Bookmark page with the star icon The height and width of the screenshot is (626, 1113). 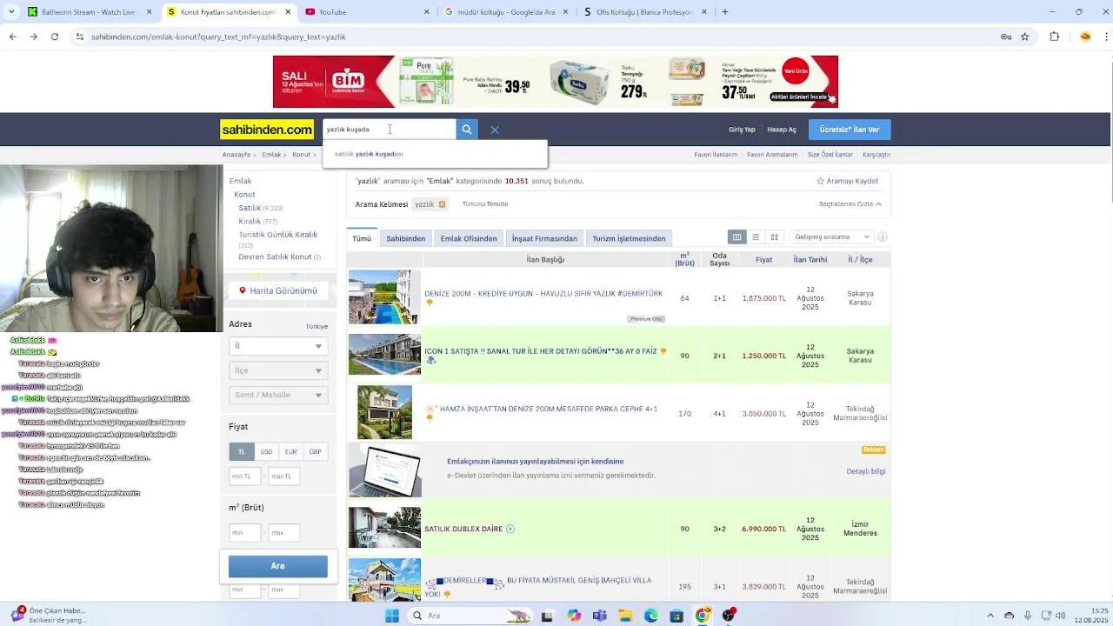1024,37
